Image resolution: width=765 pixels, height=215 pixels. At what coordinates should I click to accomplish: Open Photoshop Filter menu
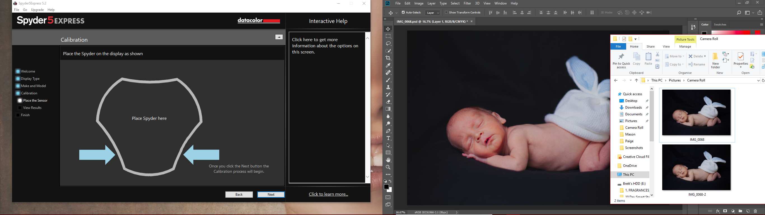(467, 4)
